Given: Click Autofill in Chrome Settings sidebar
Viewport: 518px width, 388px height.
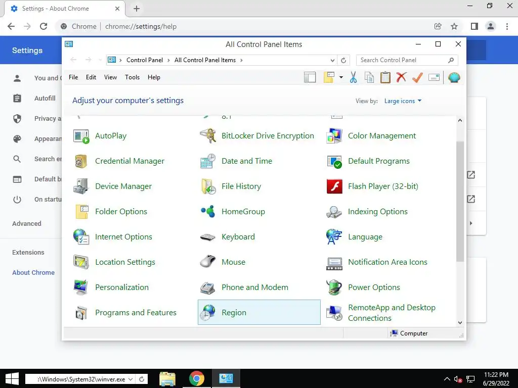Looking at the screenshot, I should coord(45,99).
